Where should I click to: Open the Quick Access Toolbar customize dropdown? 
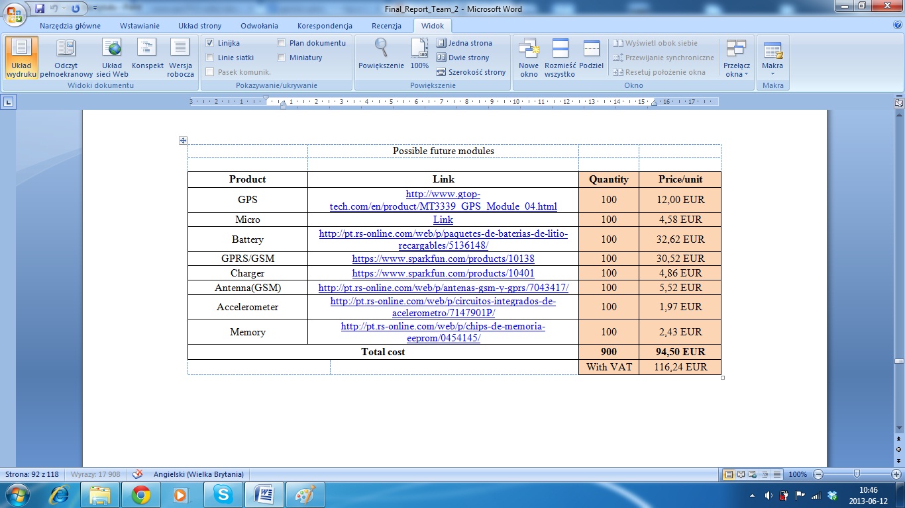tap(95, 9)
